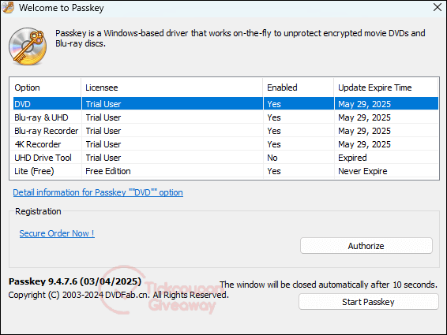Image resolution: width=447 pixels, height=335 pixels.
Task: Click the Passkey description text
Action: point(240,38)
